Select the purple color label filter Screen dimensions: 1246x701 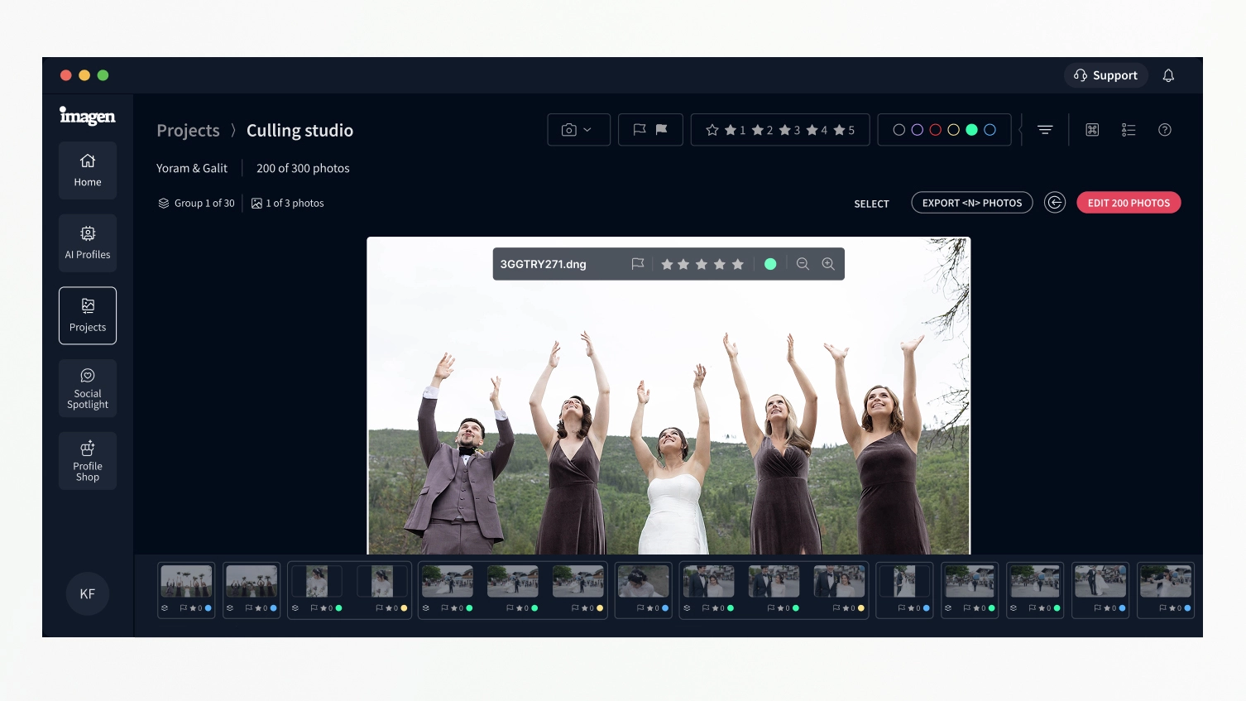coord(918,130)
